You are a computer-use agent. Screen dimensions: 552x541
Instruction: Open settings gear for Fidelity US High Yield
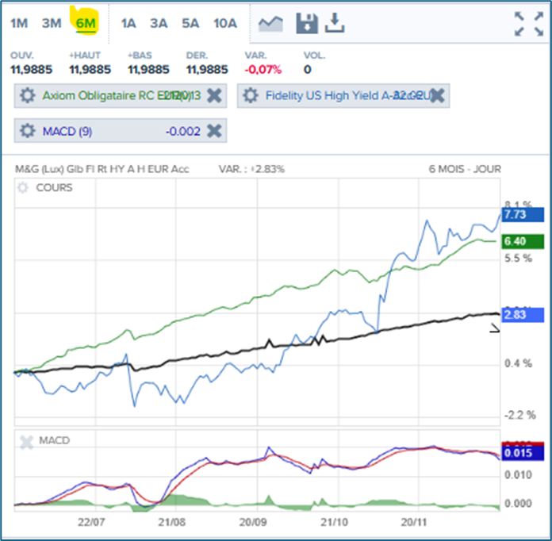click(251, 96)
